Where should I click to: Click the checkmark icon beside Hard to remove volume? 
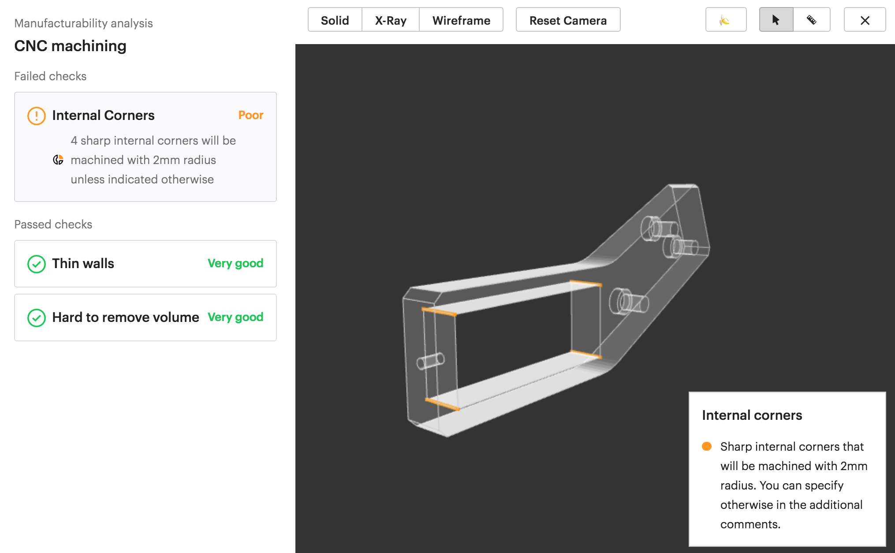[36, 318]
